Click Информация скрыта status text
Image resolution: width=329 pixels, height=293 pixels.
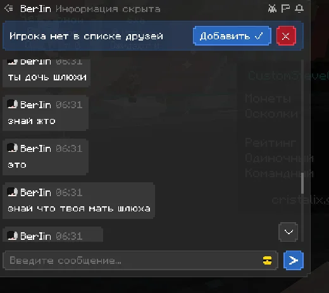point(108,9)
